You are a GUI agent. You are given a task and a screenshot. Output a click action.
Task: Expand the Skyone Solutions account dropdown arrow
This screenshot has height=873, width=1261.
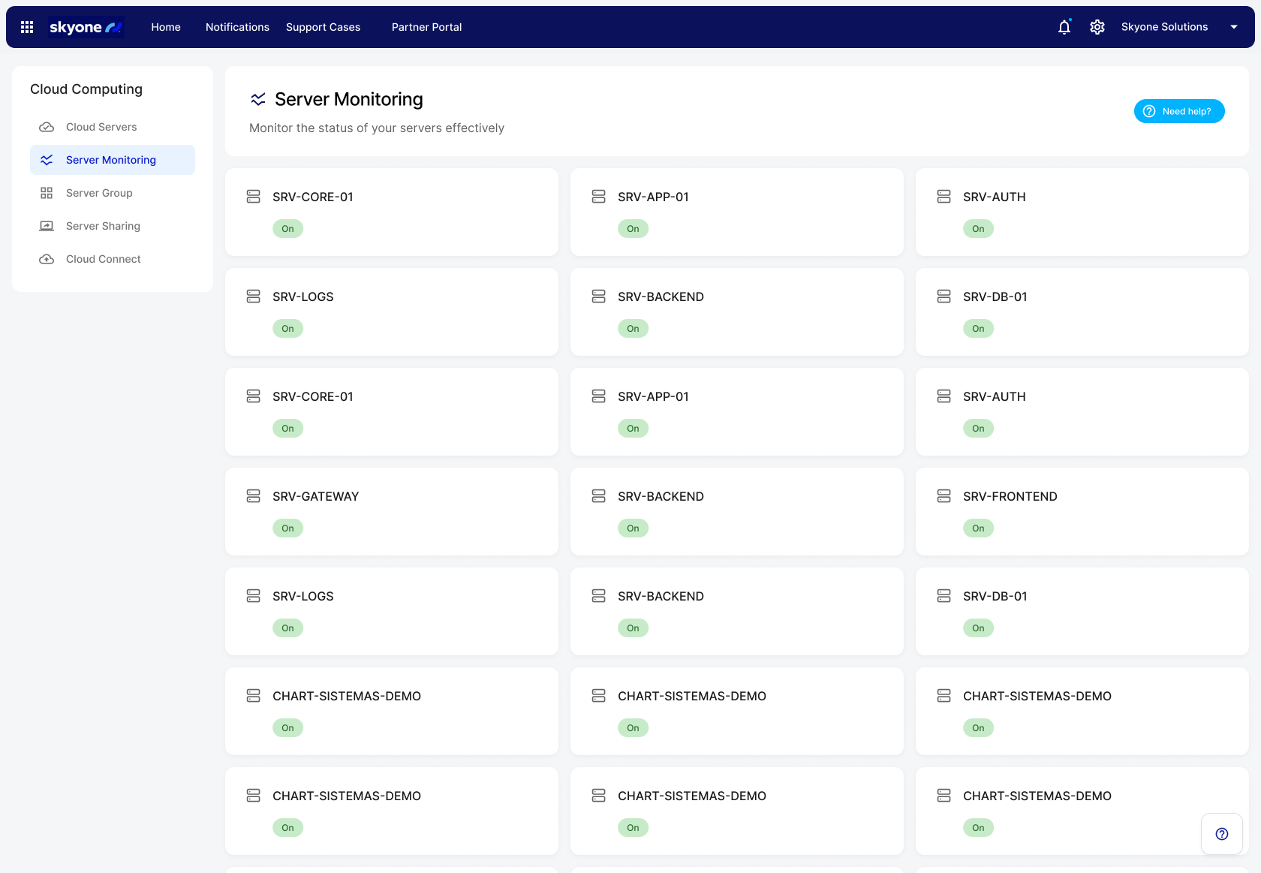(1234, 27)
